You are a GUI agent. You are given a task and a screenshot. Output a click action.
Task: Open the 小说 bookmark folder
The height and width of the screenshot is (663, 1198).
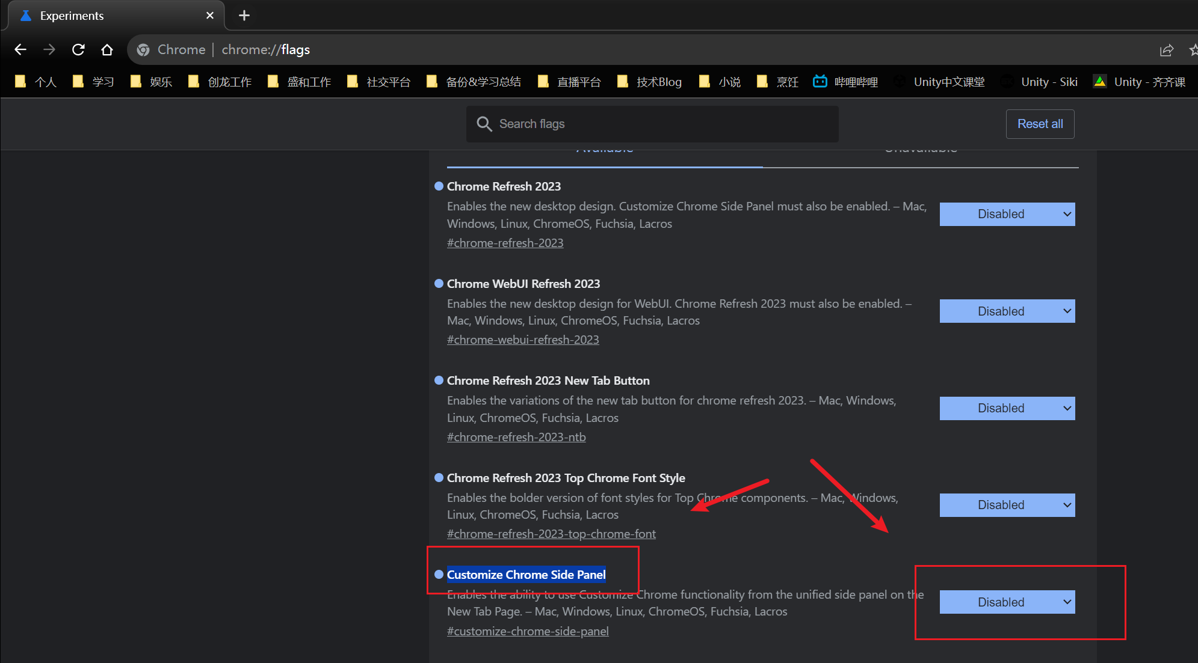(720, 82)
